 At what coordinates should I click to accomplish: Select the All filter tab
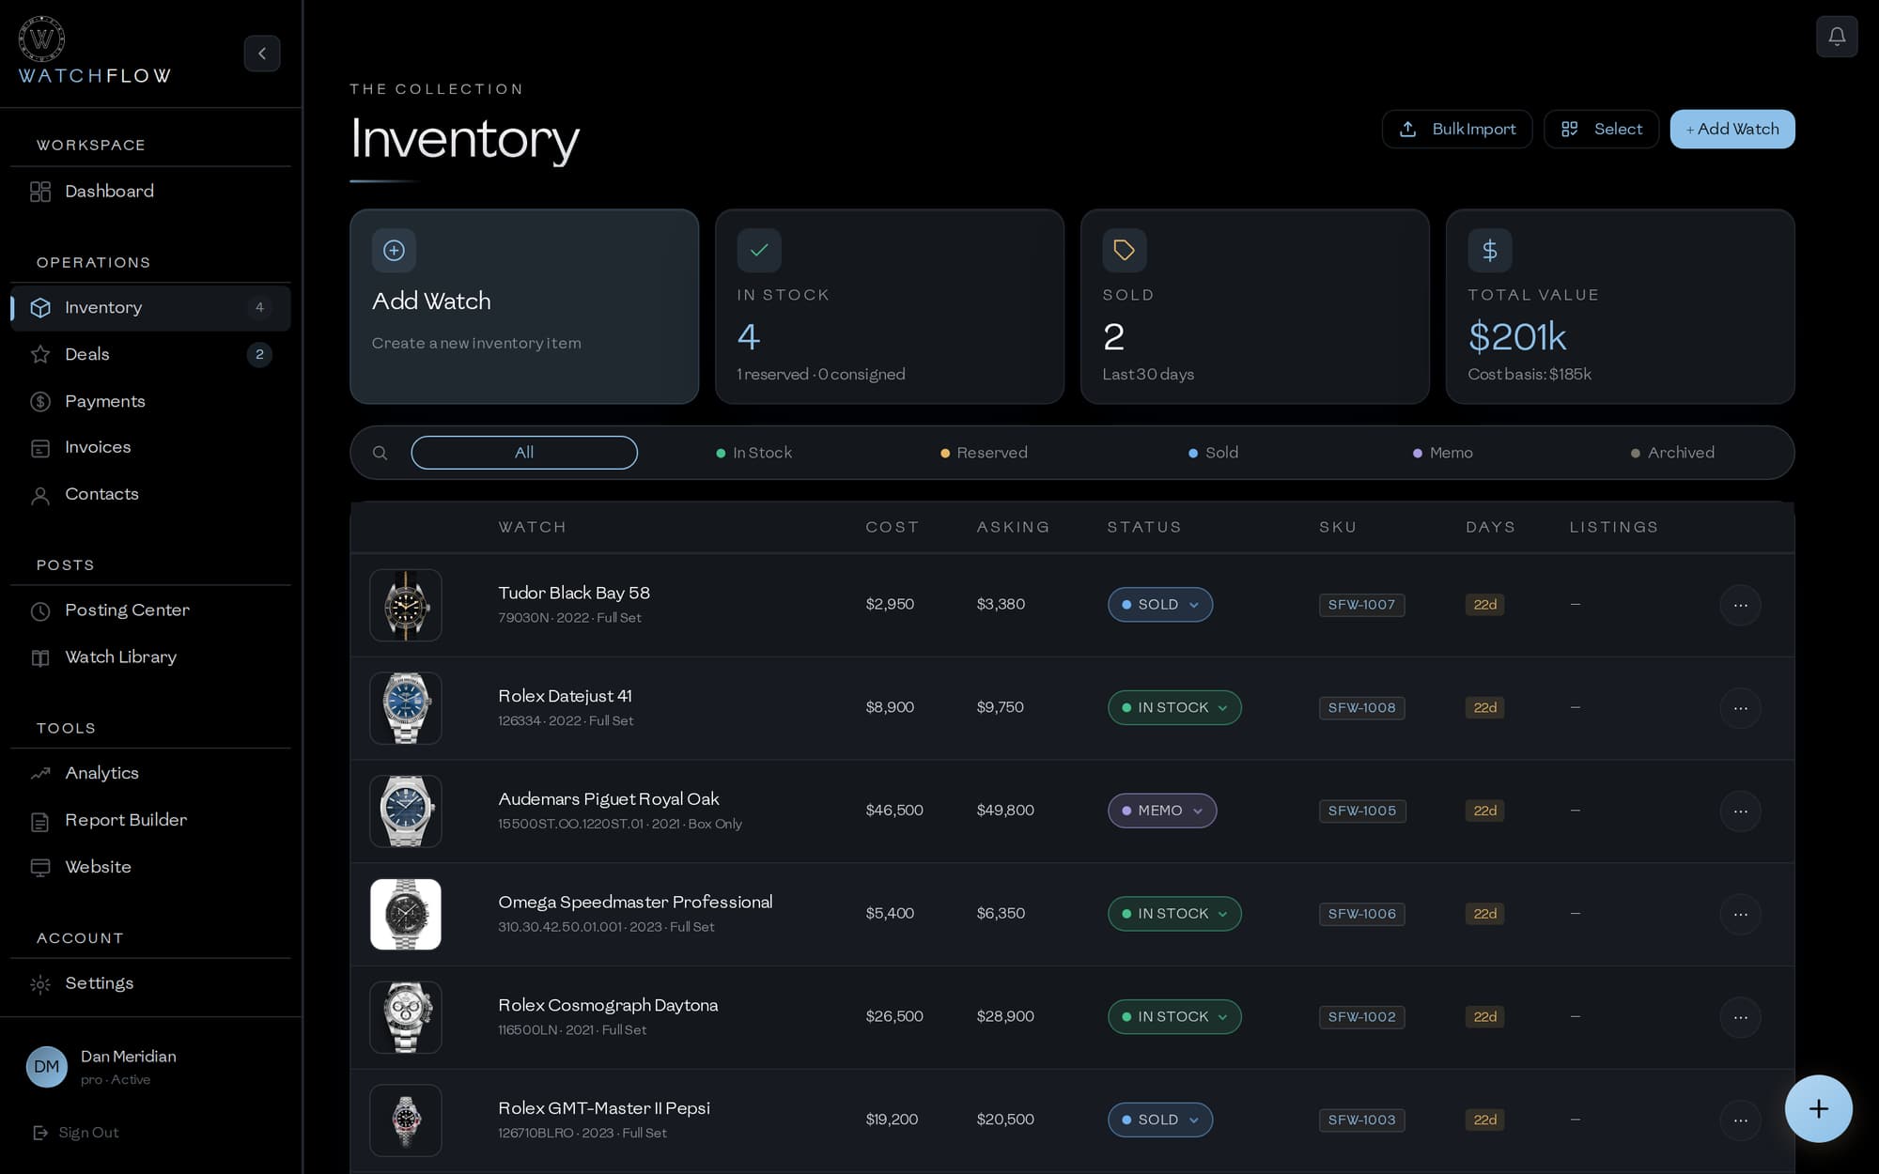coord(524,453)
